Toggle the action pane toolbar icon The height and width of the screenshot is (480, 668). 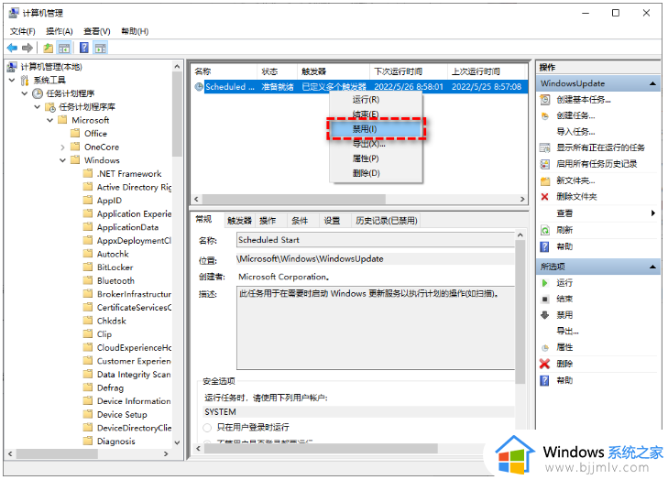pos(101,49)
